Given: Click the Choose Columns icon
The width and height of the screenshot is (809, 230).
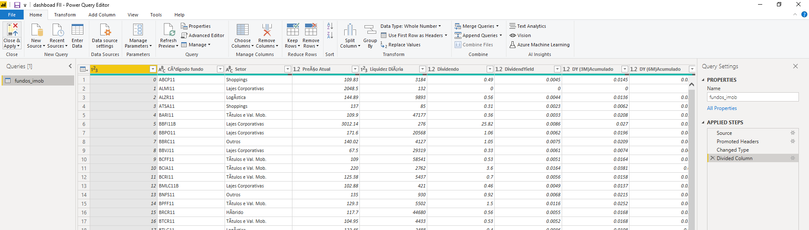Looking at the screenshot, I should pyautogui.click(x=242, y=30).
